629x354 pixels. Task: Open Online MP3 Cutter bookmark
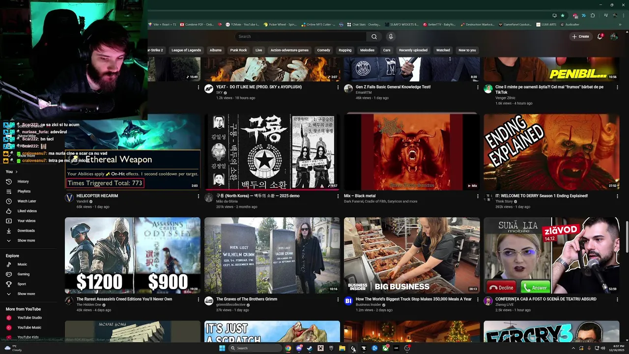[x=318, y=24]
